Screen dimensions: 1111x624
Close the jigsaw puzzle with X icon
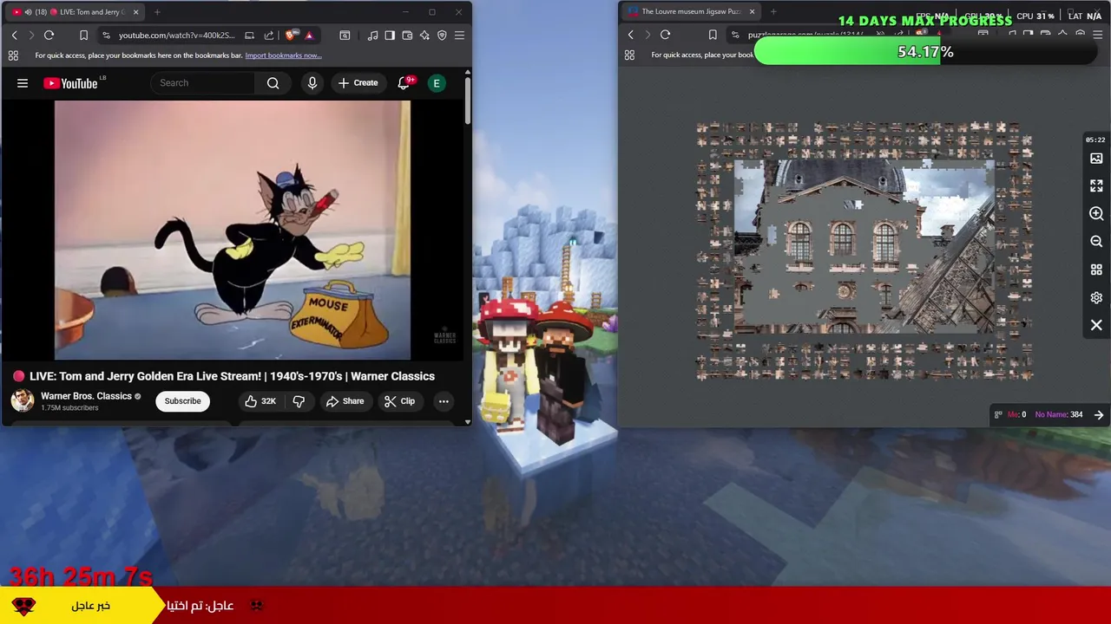1096,325
